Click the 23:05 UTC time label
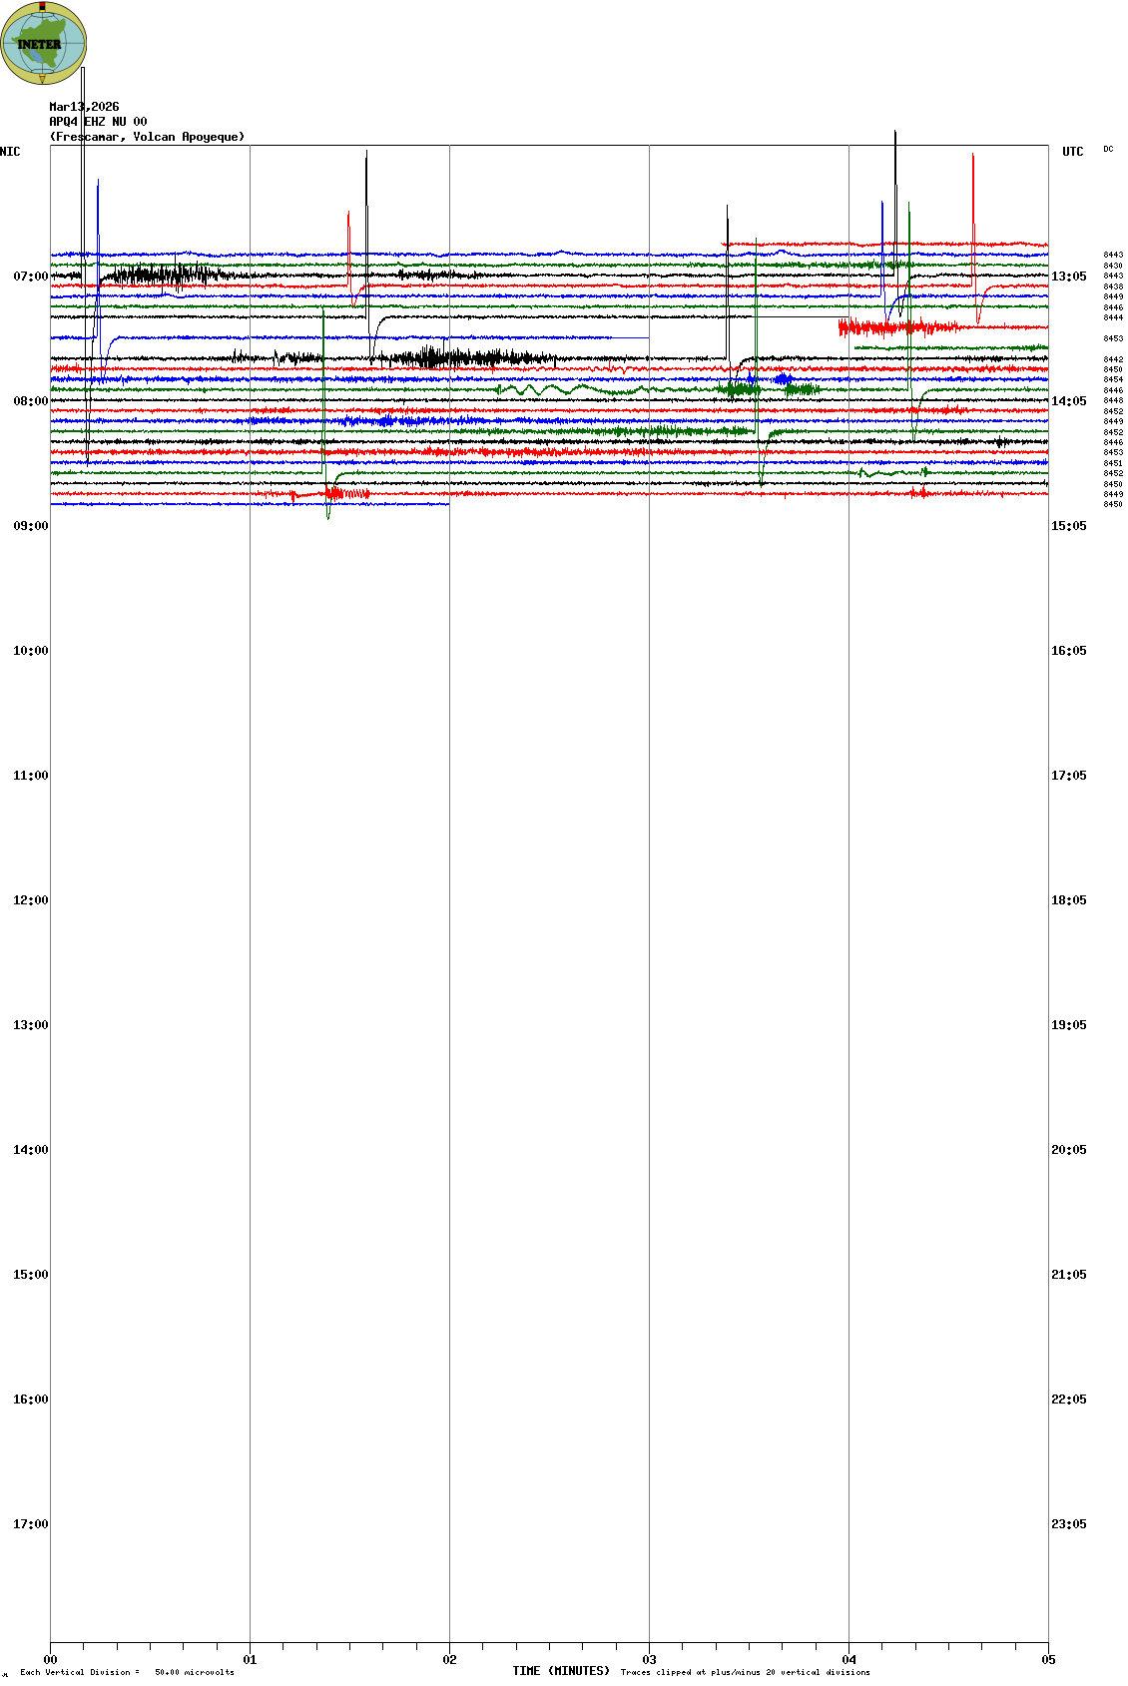Image resolution: width=1128 pixels, height=1686 pixels. click(1068, 1524)
